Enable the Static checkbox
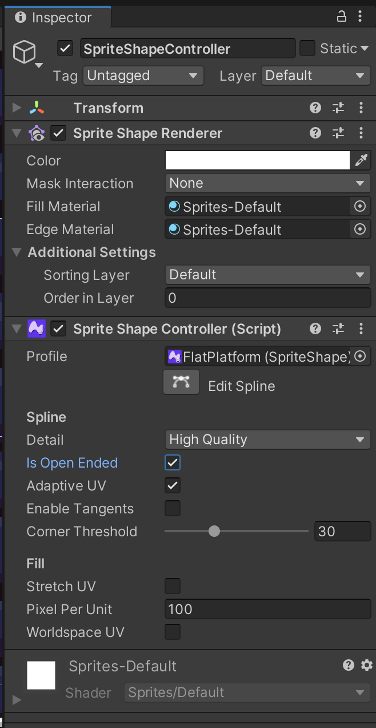Screen dimensions: 376x728 [x=307, y=49]
